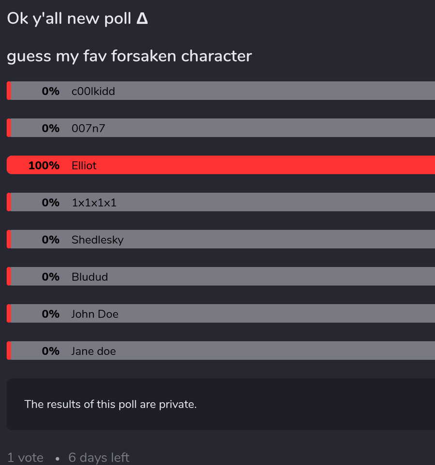
Task: Click the 0% label beside Jane doe
Action: pos(50,351)
